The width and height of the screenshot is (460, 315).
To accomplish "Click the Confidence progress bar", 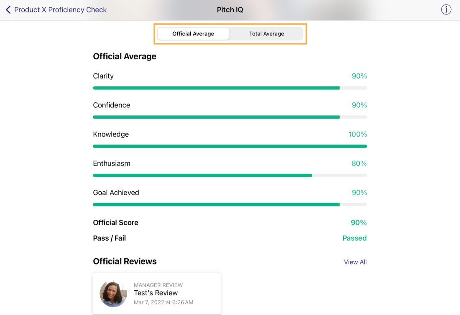I will pos(230,117).
